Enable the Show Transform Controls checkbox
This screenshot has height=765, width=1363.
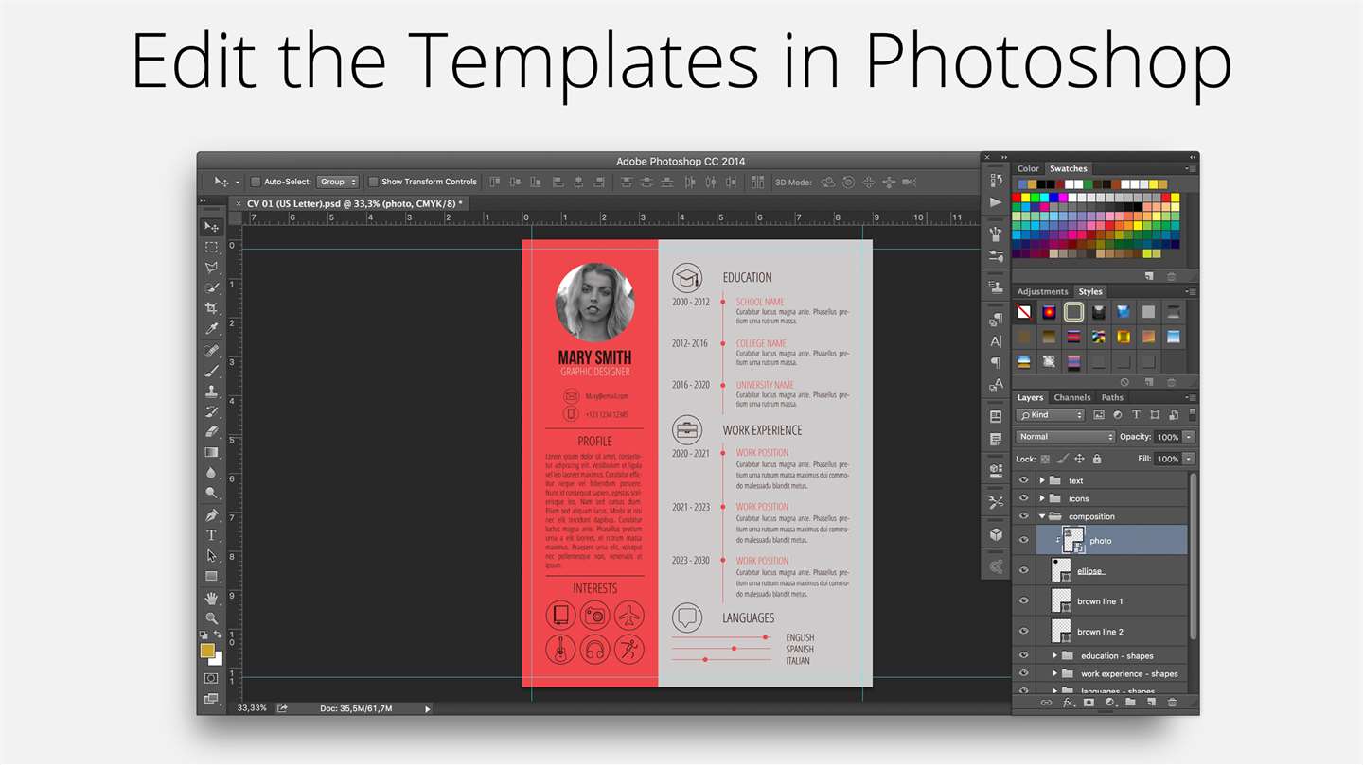click(x=373, y=182)
